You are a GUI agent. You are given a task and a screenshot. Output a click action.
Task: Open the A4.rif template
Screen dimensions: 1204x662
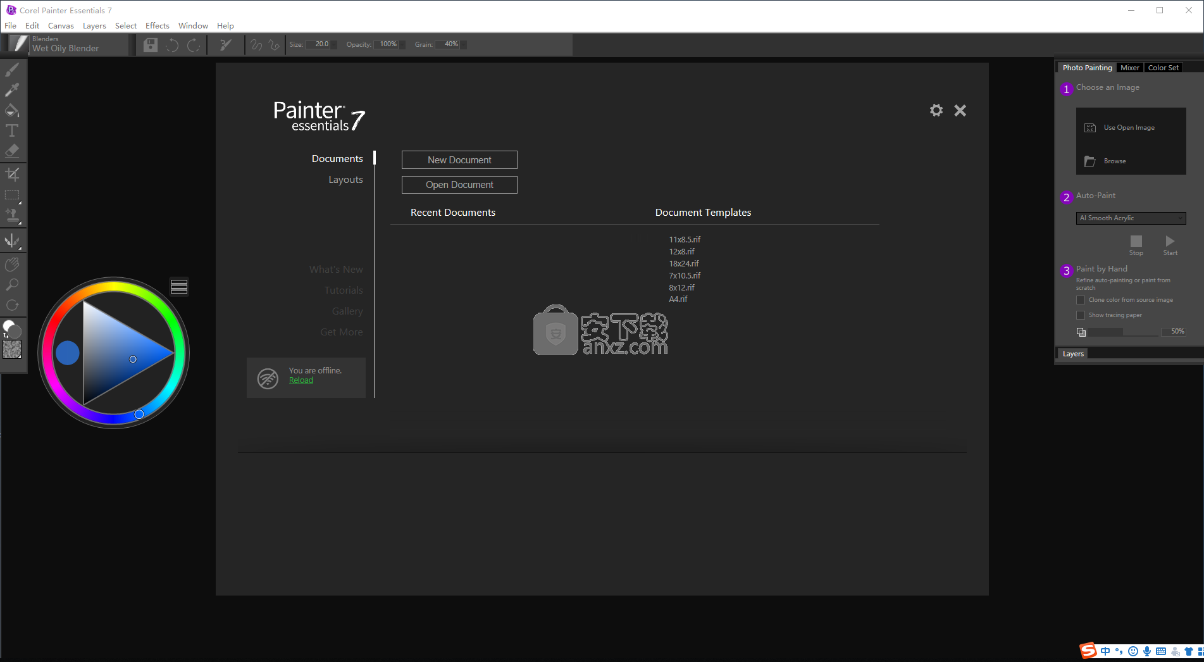tap(678, 299)
